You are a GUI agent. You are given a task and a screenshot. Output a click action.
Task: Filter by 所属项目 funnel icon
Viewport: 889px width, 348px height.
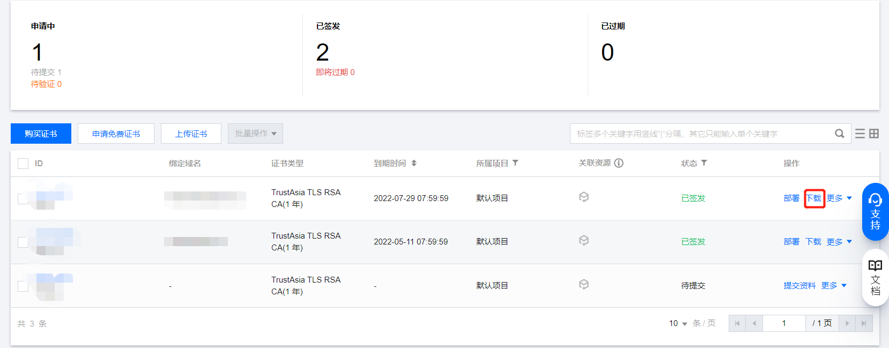pos(515,163)
